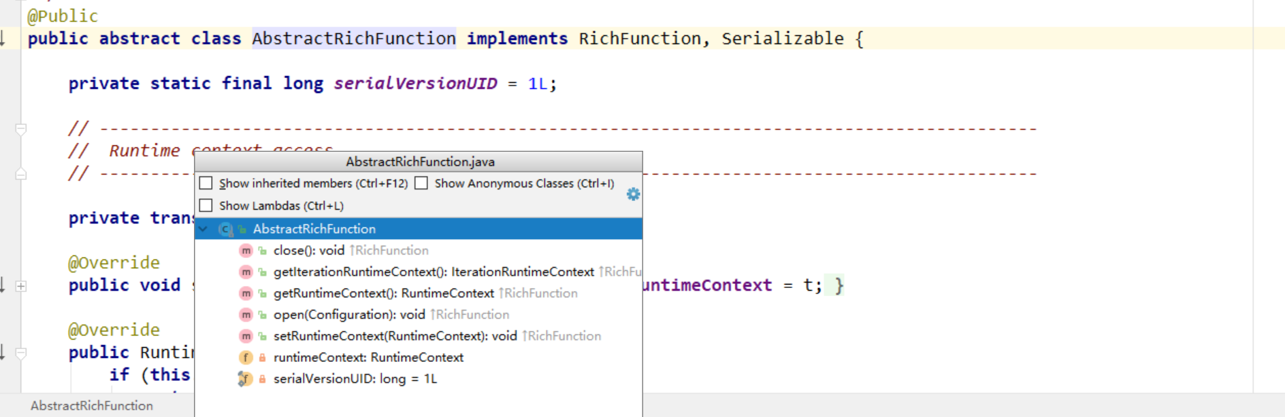Collapse getRuntimeContext method fold in gutter
The image size is (1285, 417).
[21, 353]
